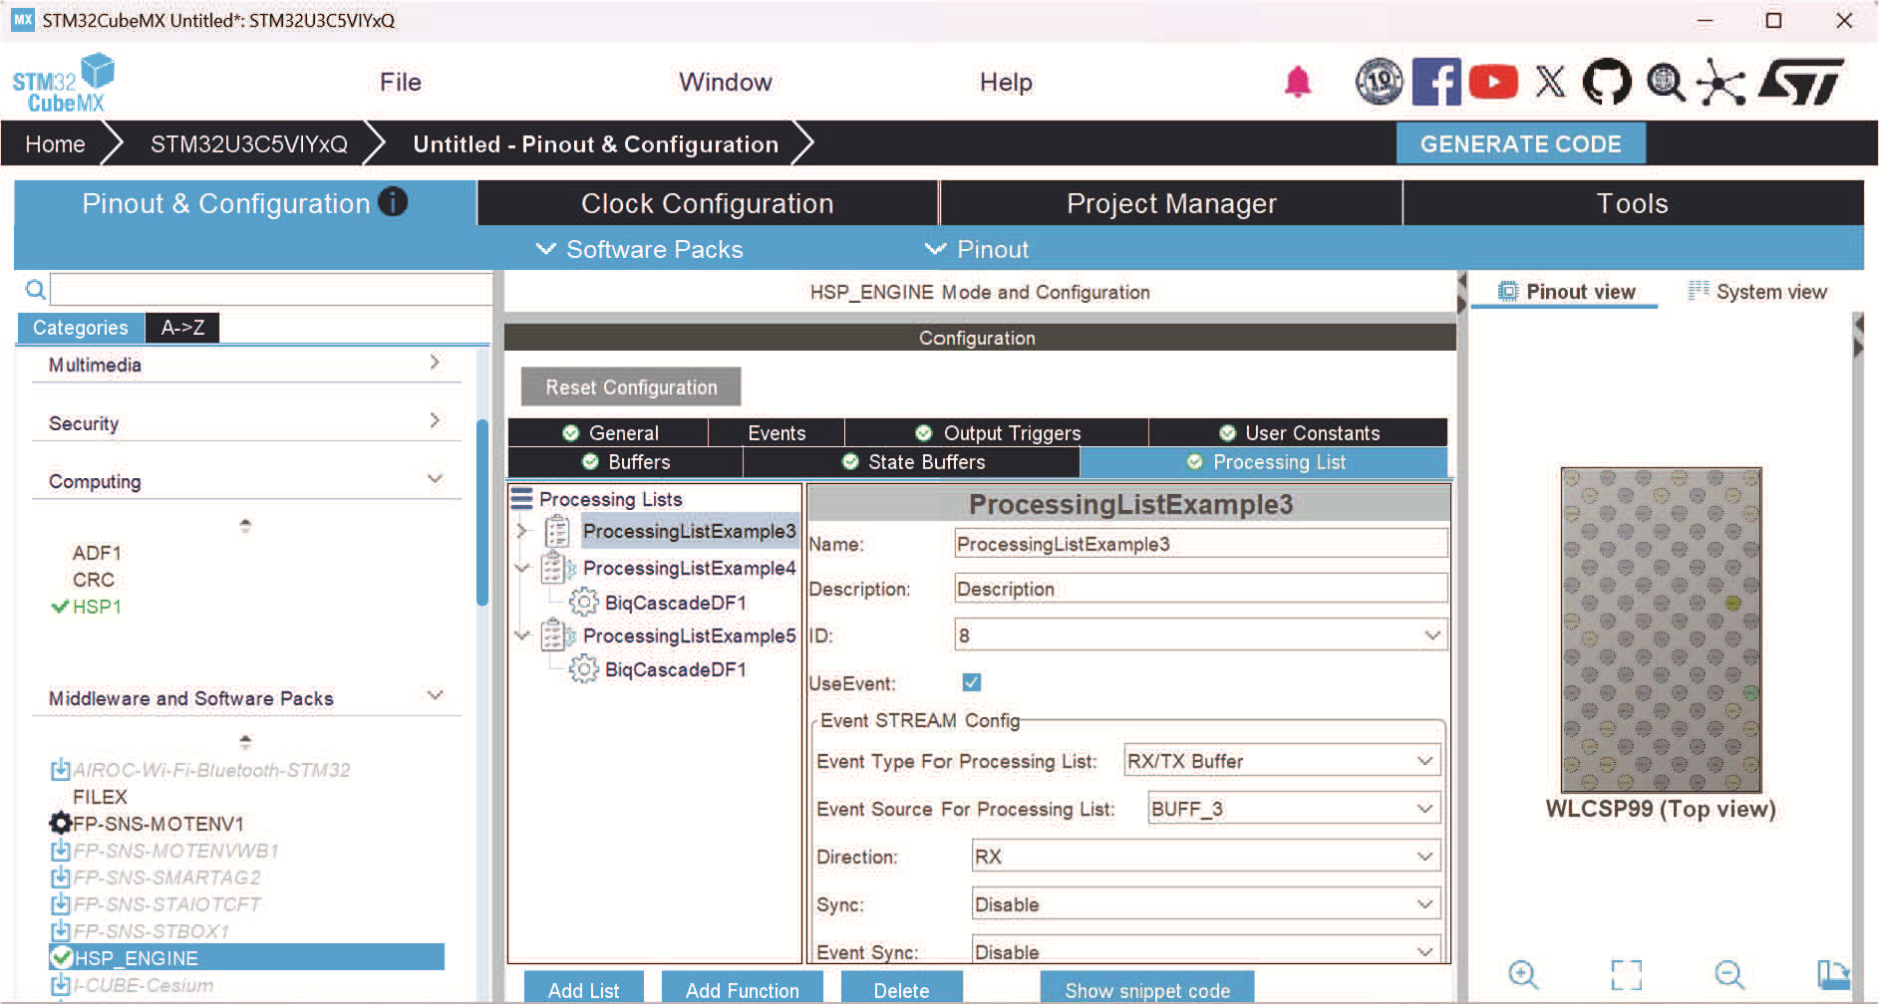Image resolution: width=1879 pixels, height=1005 pixels.
Task: Zoom out on the pinout view
Action: pyautogui.click(x=1729, y=974)
